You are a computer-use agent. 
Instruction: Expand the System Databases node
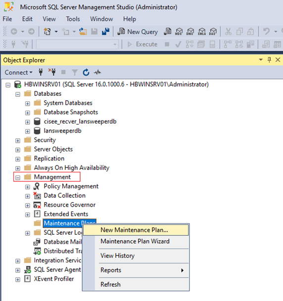tap(28, 103)
